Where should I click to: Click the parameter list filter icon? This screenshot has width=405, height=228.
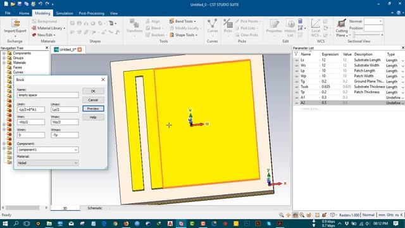click(x=296, y=54)
